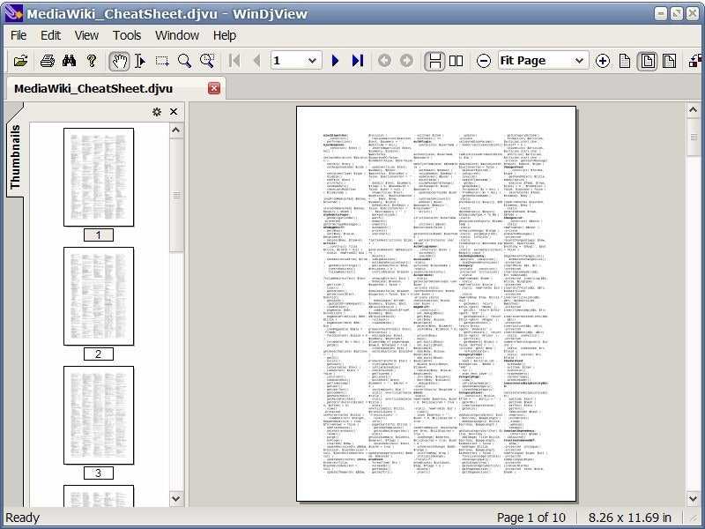Set zoom to actual size icon

[x=625, y=61]
